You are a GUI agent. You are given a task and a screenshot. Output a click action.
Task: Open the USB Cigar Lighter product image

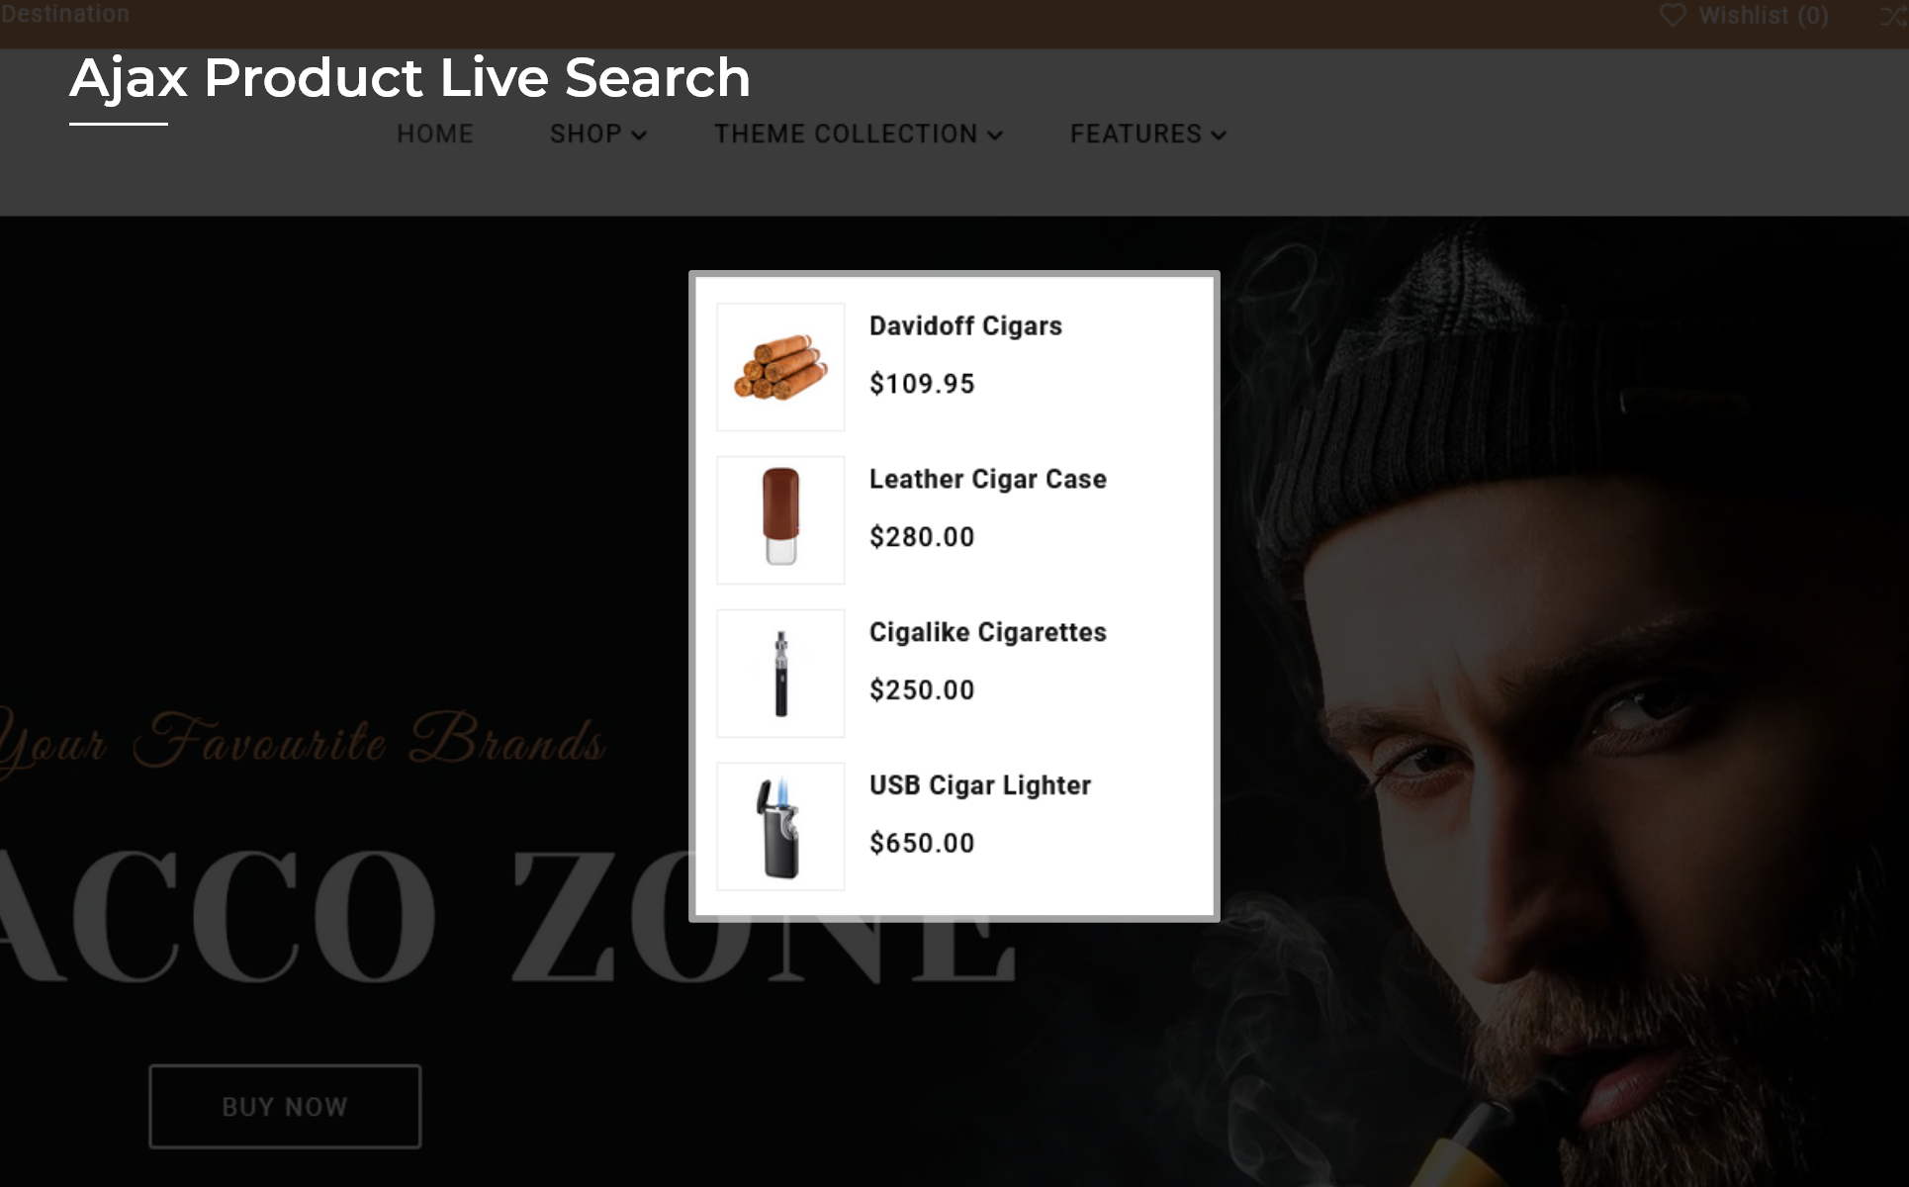780,827
